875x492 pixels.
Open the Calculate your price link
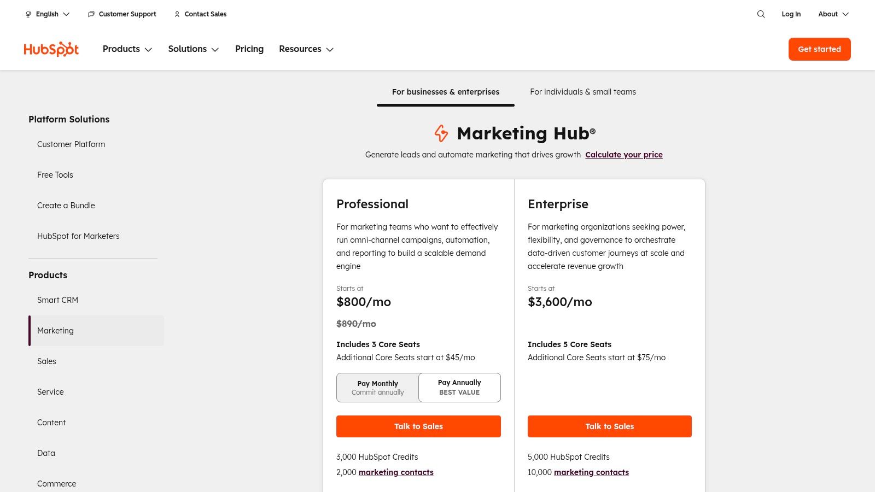623,155
